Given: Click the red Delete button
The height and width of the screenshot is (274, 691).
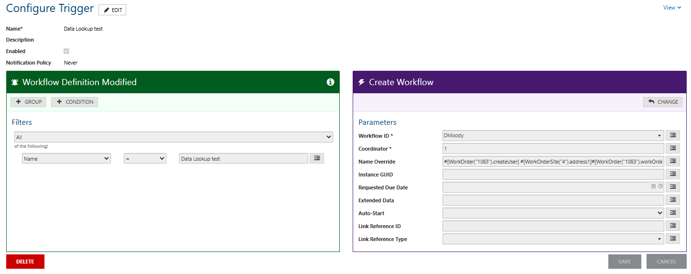Looking at the screenshot, I should point(25,262).
